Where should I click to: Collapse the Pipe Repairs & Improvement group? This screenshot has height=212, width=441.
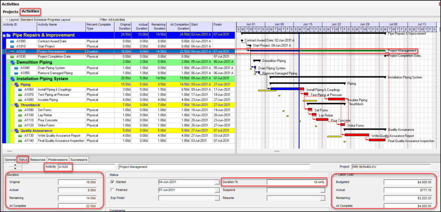tap(4, 36)
